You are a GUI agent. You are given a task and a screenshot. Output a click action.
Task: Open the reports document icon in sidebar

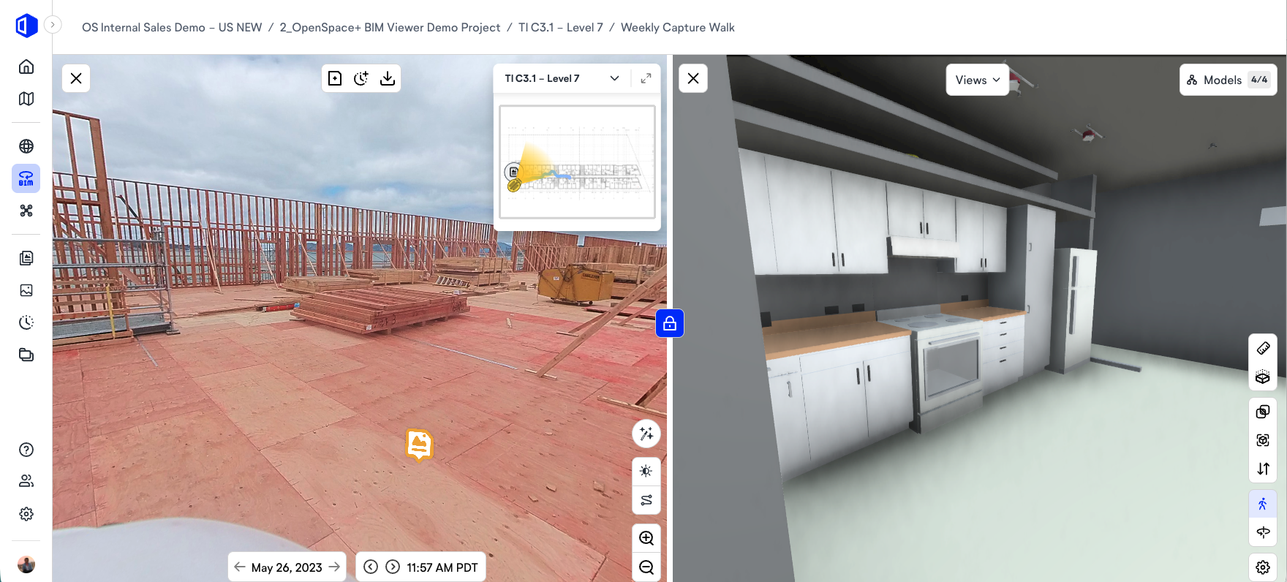pyautogui.click(x=26, y=258)
